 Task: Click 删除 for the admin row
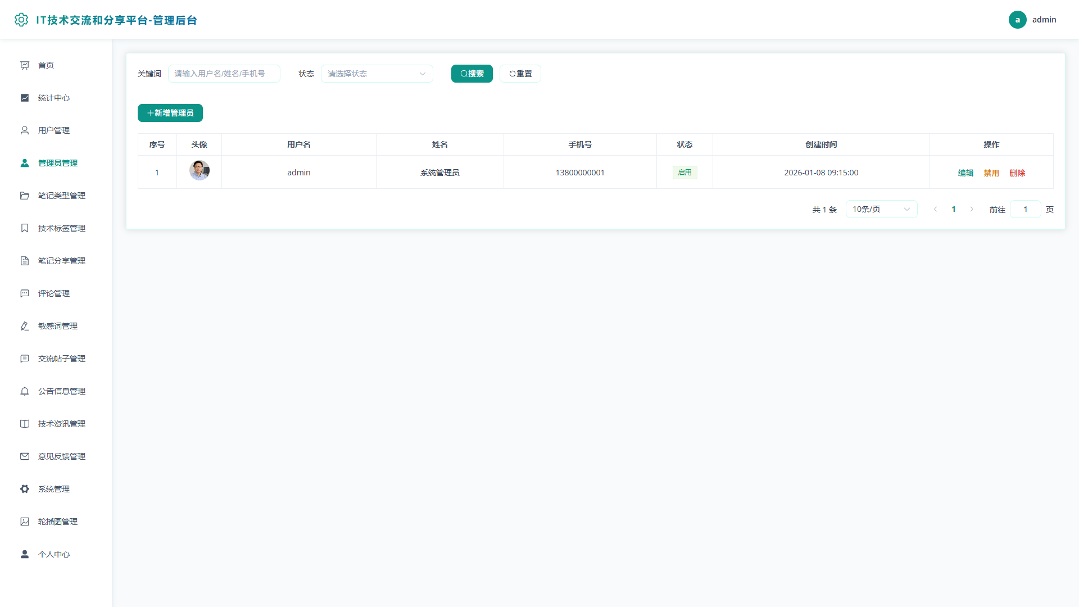(x=1017, y=173)
